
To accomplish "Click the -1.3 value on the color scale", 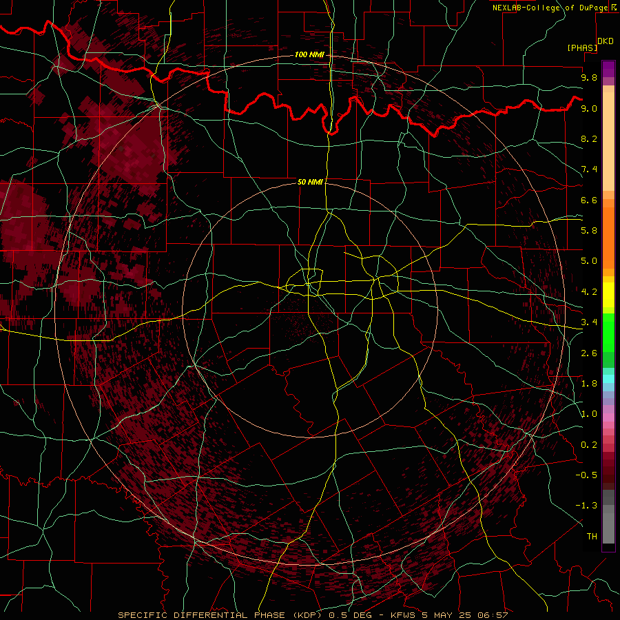I will 586,506.
